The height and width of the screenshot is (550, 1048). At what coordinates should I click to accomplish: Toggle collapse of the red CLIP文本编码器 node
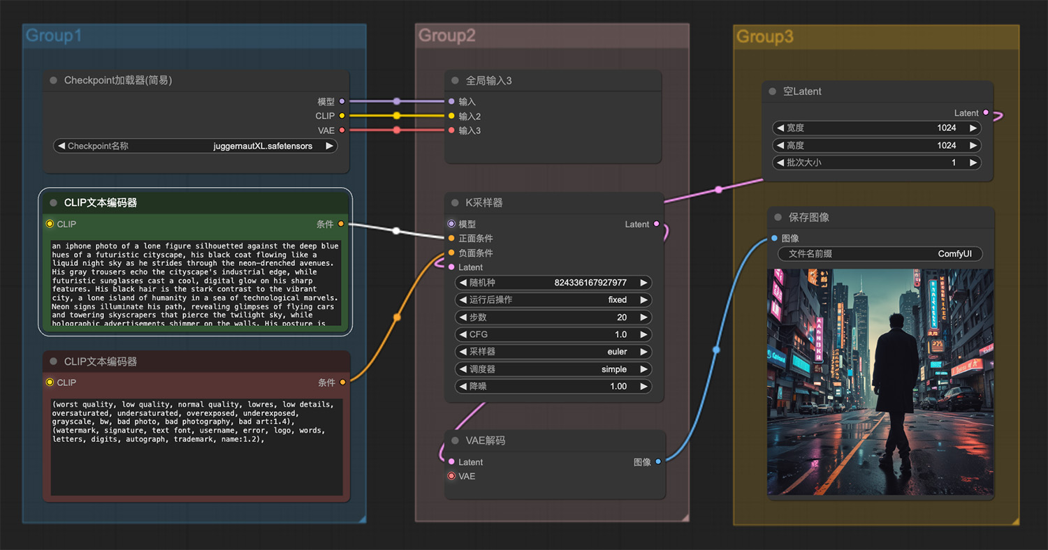(54, 362)
